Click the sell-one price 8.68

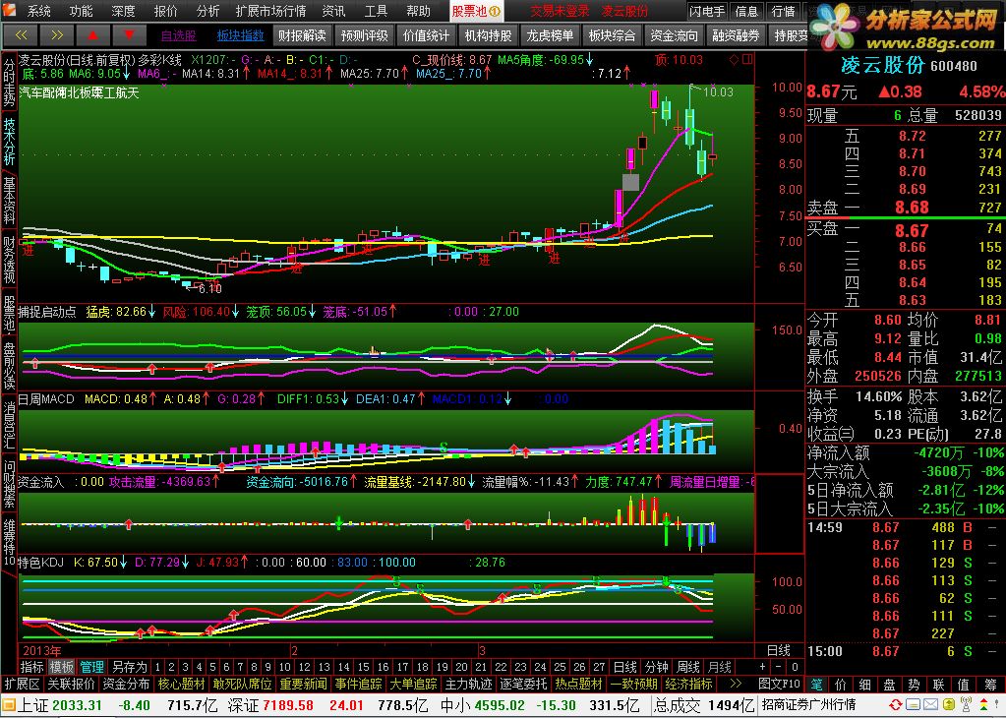tap(911, 208)
